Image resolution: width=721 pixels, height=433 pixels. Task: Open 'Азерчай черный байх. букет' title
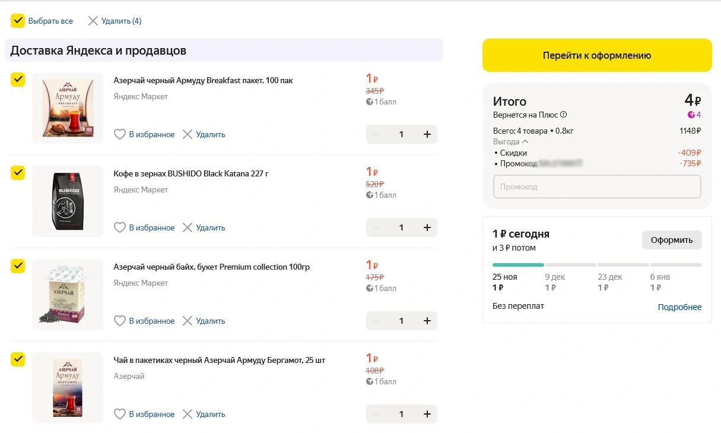click(x=211, y=267)
